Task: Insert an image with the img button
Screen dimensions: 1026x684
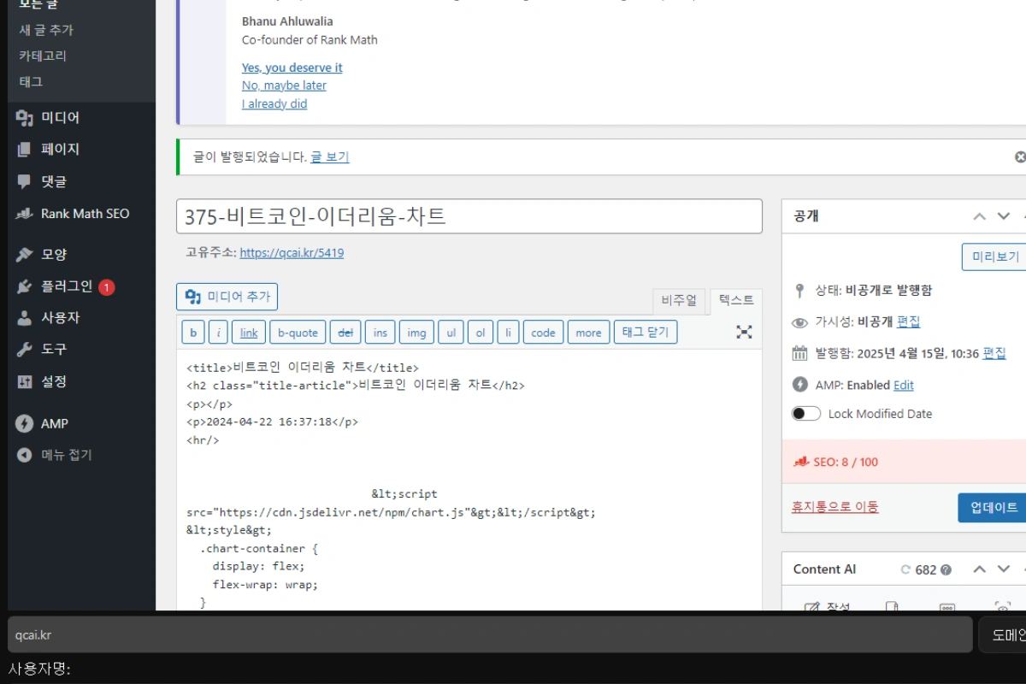Action: [x=416, y=332]
